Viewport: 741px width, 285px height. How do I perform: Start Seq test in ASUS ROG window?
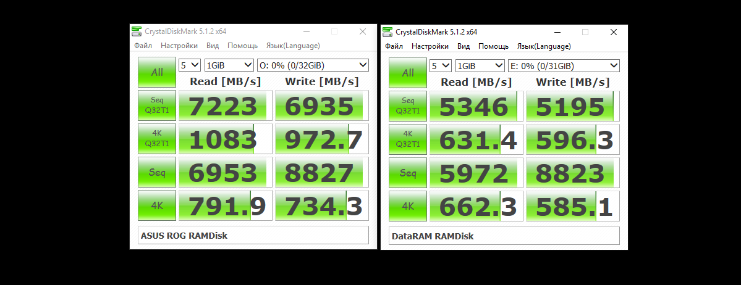click(157, 172)
